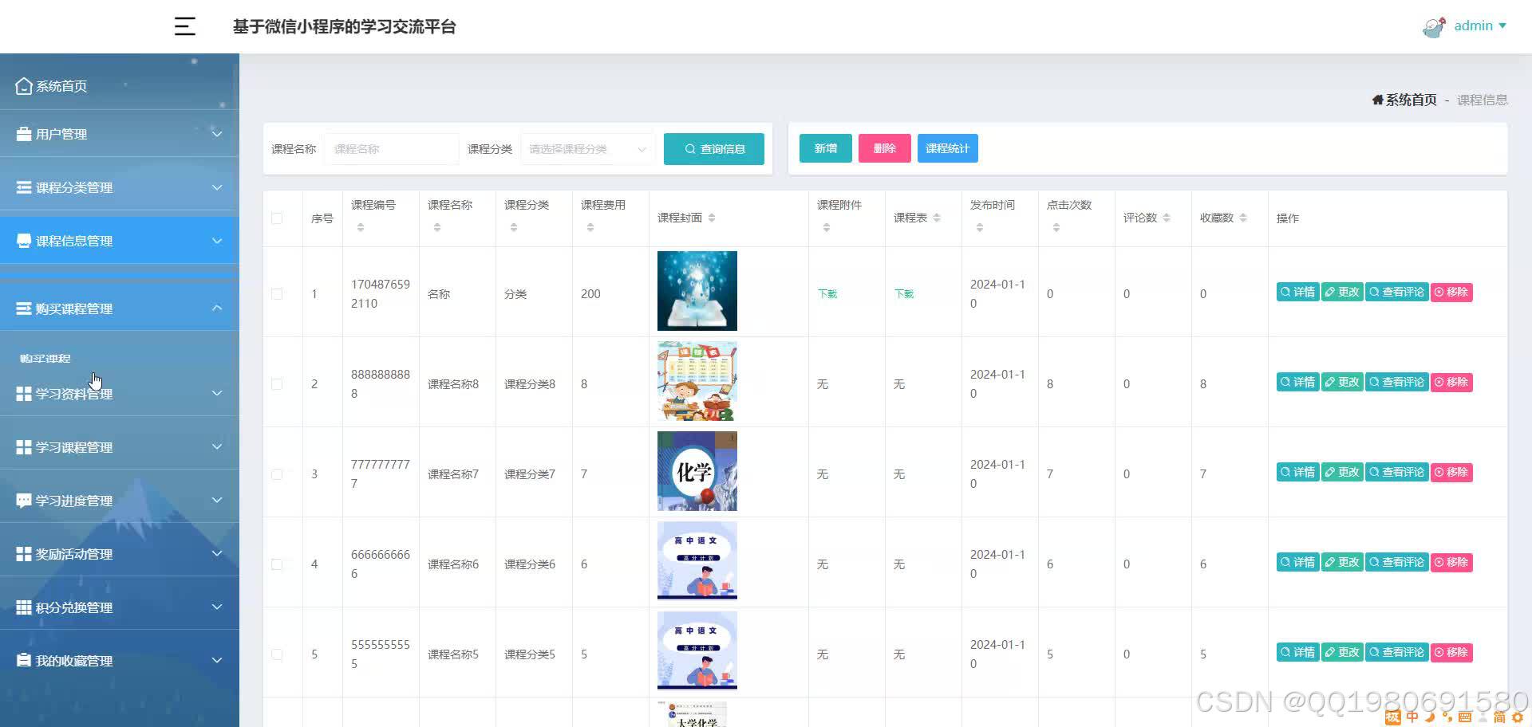Expand 学习进度管理 chevron

coord(217,501)
